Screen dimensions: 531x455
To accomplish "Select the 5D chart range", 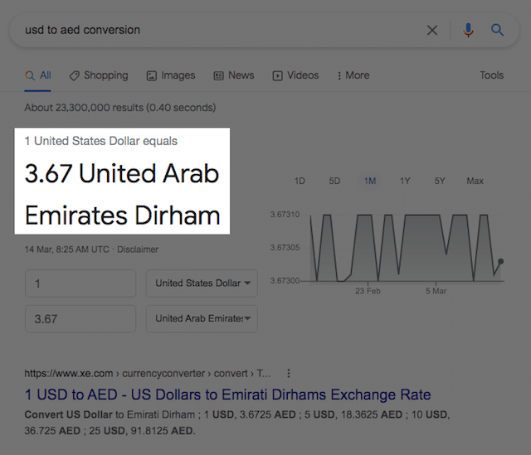I will click(334, 181).
